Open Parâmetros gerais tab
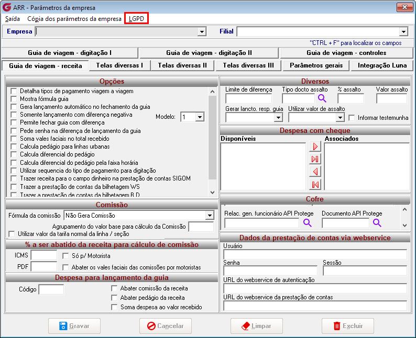The image size is (416, 338). [x=316, y=65]
